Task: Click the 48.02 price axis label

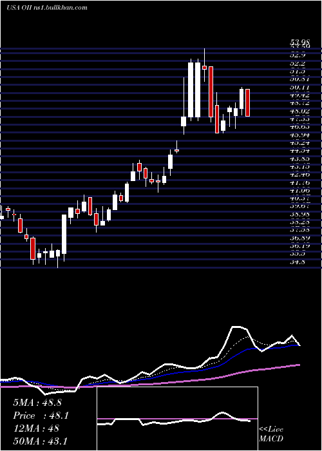Action: point(299,111)
